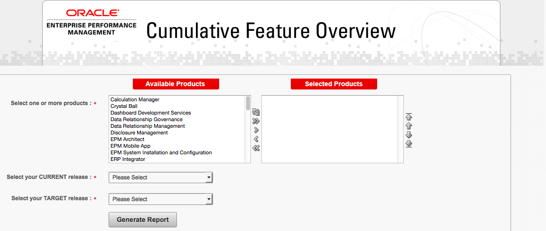Select Crystal Ball from the product list

[124, 107]
